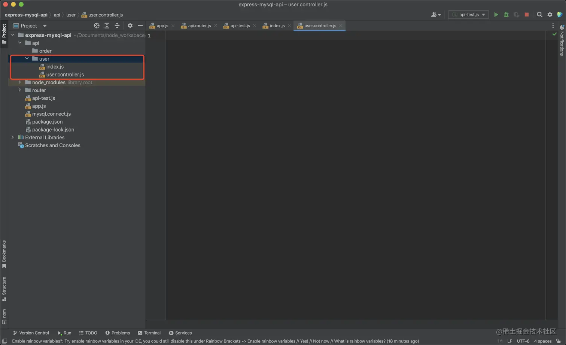
Task: Close the api.router.js tab
Action: [x=215, y=25]
